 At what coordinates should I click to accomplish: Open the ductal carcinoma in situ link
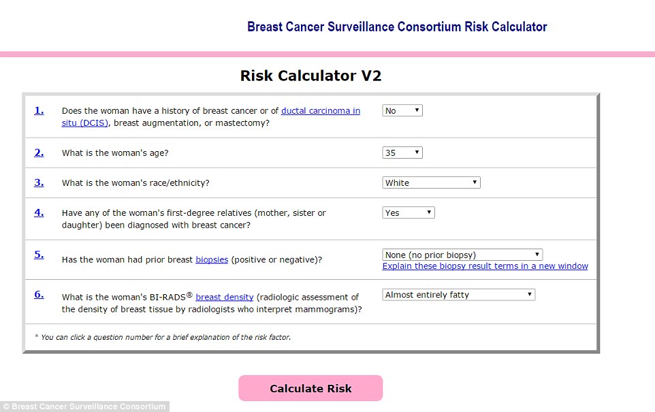point(320,111)
